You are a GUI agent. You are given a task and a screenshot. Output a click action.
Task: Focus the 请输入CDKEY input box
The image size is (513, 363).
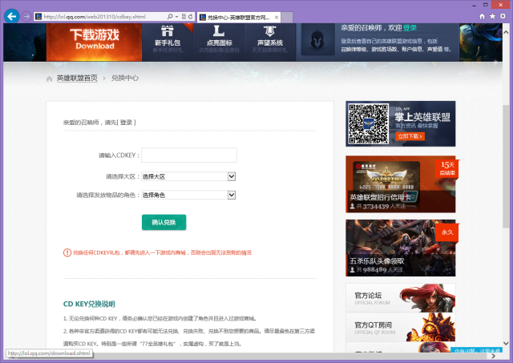189,155
